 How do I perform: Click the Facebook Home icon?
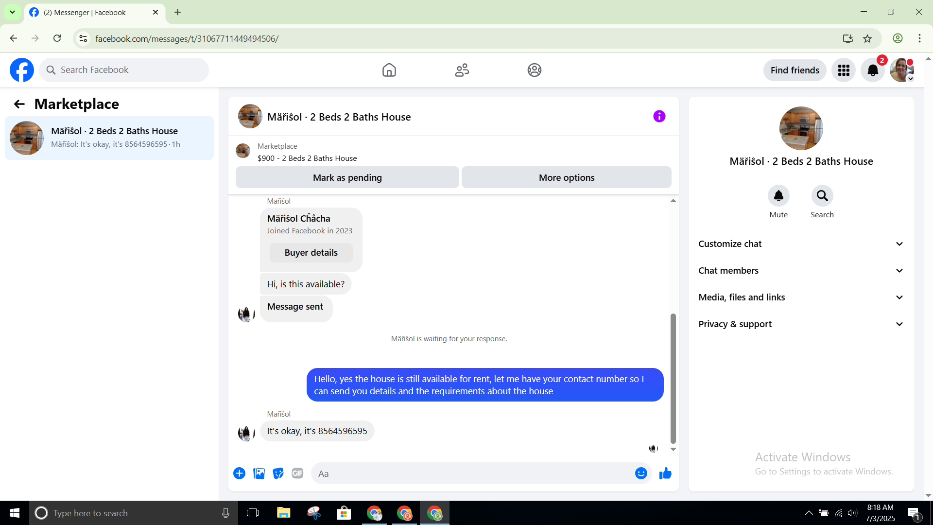pyautogui.click(x=389, y=70)
